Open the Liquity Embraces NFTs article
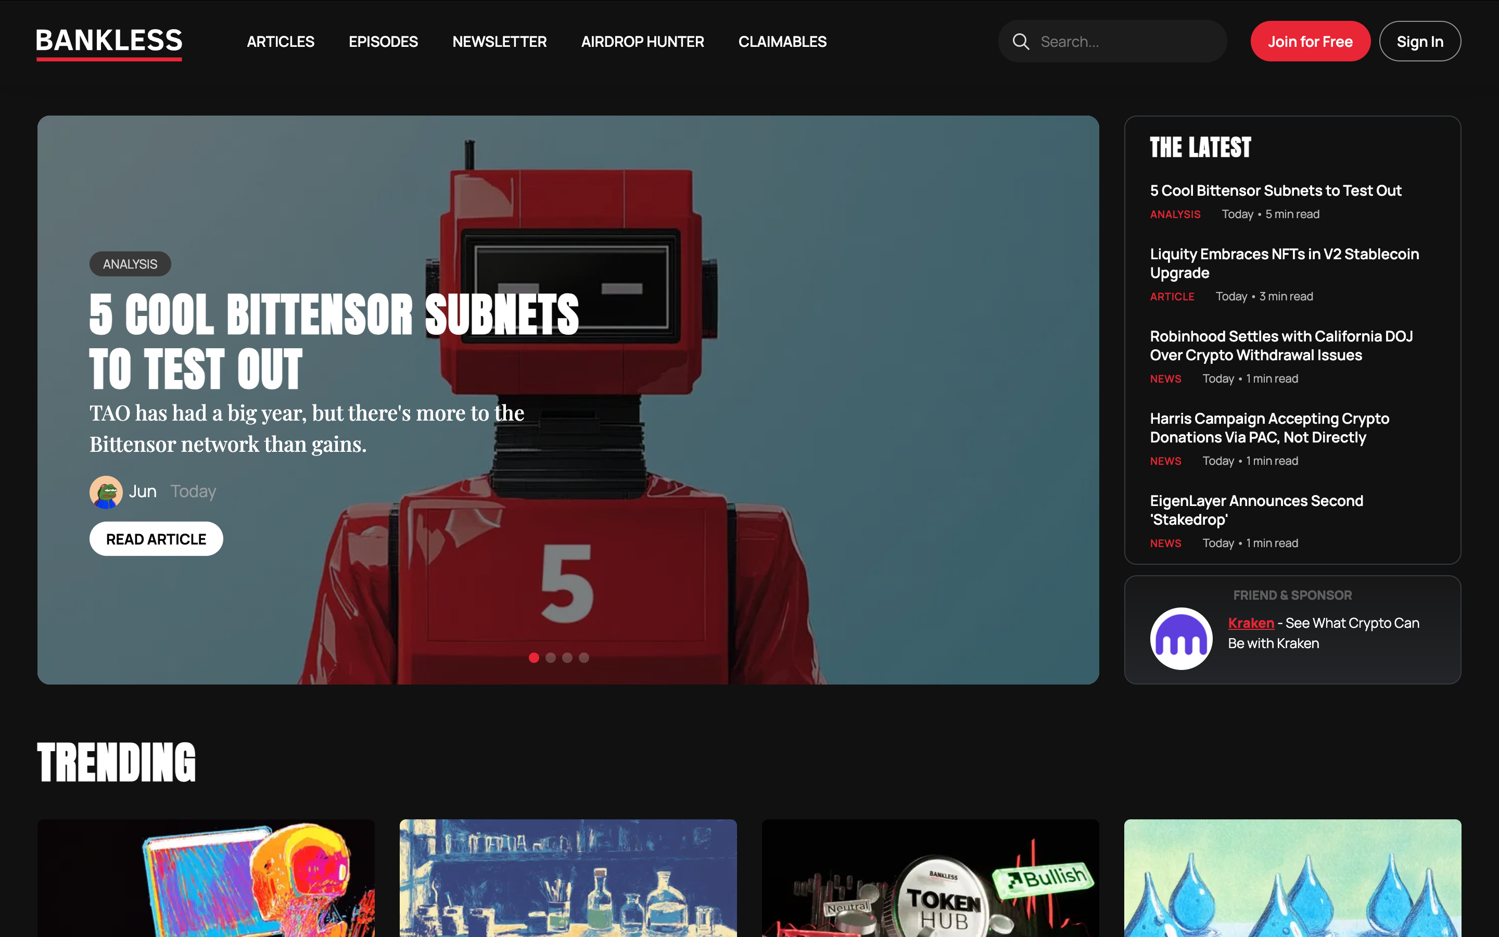 (1284, 263)
